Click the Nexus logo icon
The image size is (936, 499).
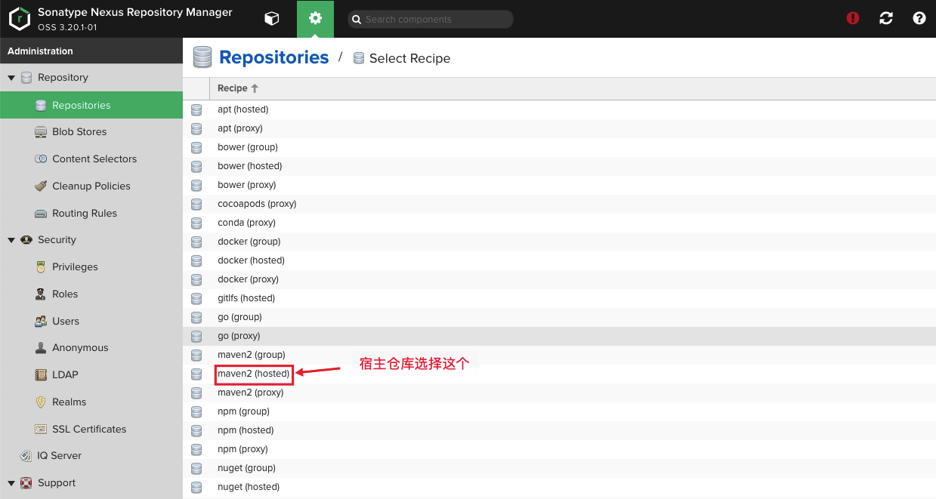pyautogui.click(x=20, y=19)
